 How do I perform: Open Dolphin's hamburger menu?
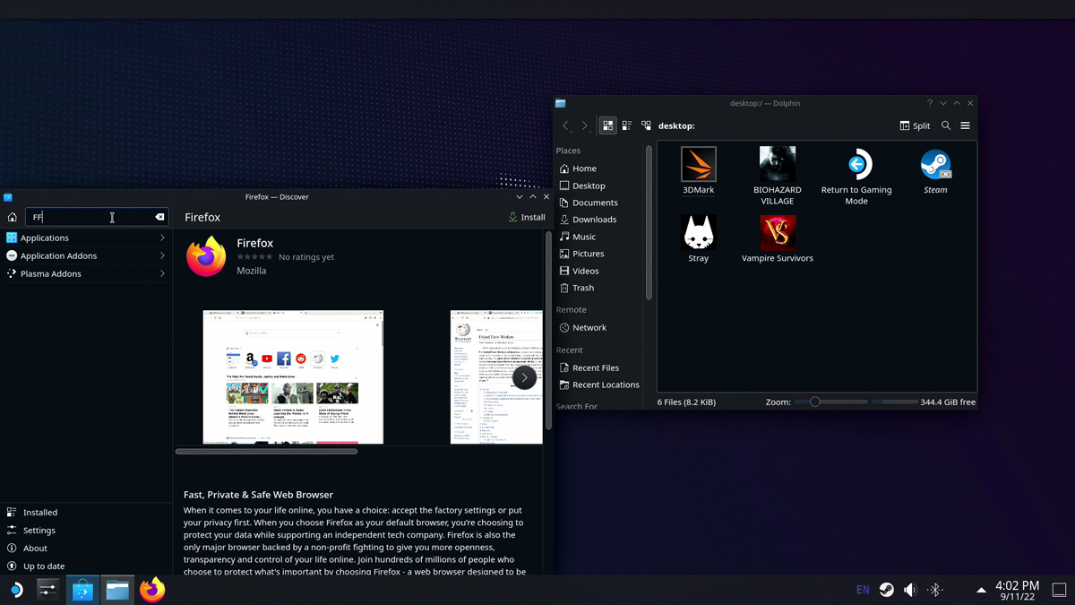pos(965,126)
